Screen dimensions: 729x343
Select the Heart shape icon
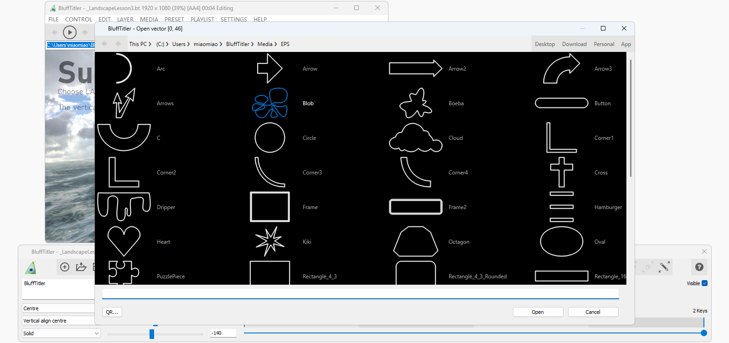[x=124, y=241]
